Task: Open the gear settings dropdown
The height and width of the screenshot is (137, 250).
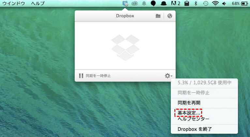Action: [169, 76]
